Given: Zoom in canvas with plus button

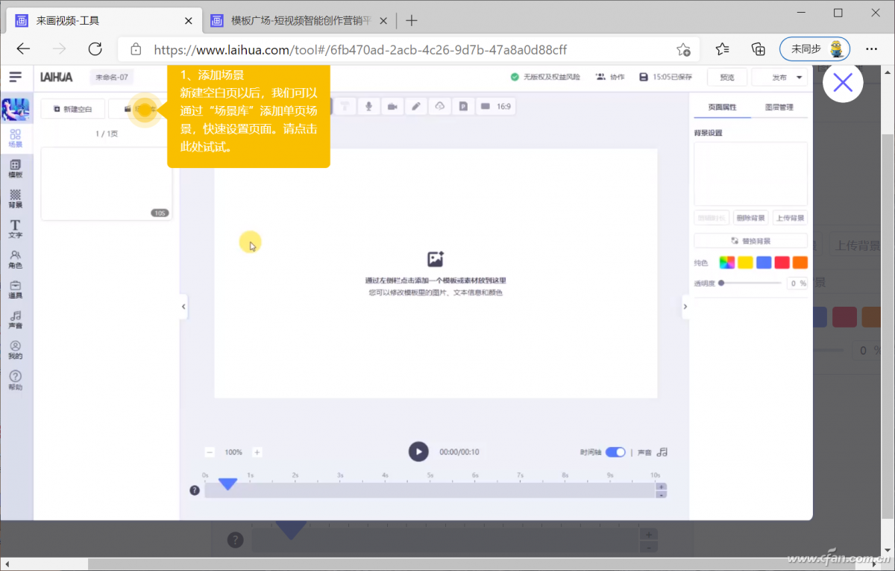Looking at the screenshot, I should (257, 452).
